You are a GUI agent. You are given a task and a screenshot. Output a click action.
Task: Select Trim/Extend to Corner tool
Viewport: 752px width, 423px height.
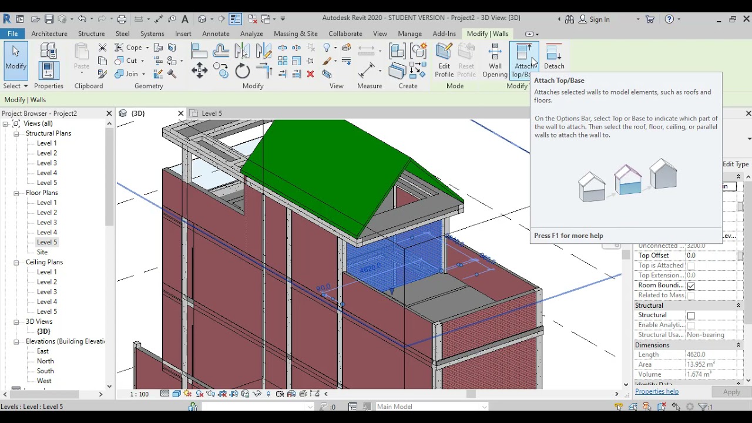tap(264, 71)
